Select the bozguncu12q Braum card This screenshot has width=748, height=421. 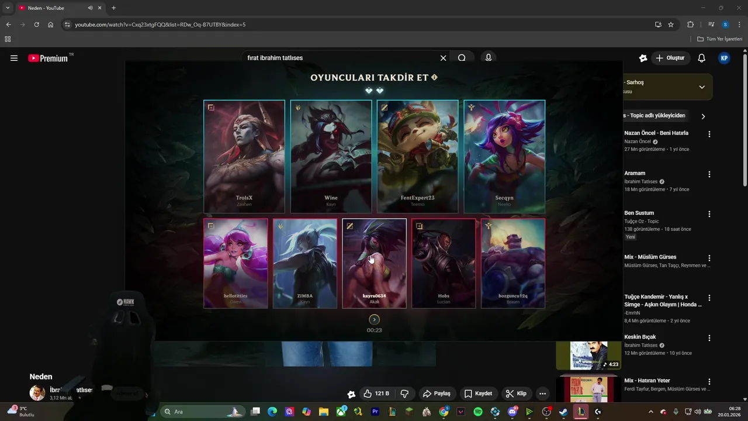click(x=513, y=263)
